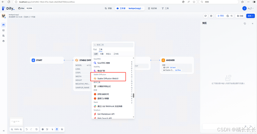The height and width of the screenshot is (134, 257).
Task: Open the logs and annotations sidebar icon
Action: coord(4,36)
